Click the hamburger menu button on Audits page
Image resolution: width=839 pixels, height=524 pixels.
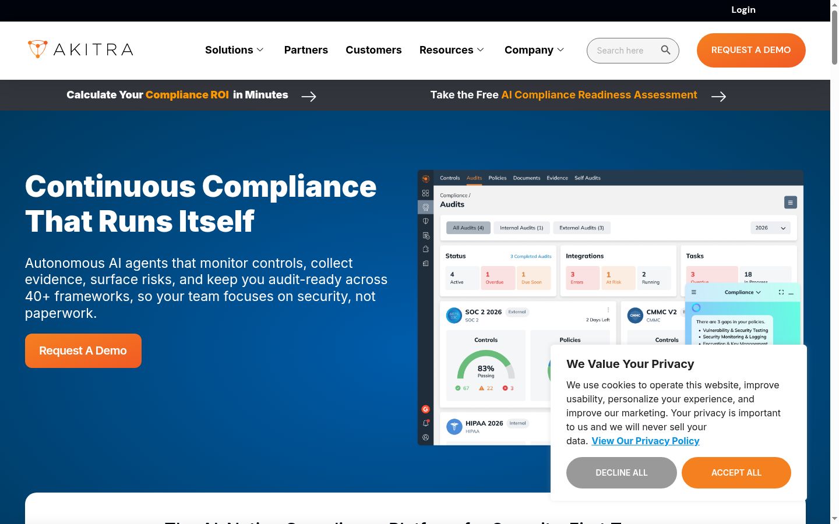[791, 203]
